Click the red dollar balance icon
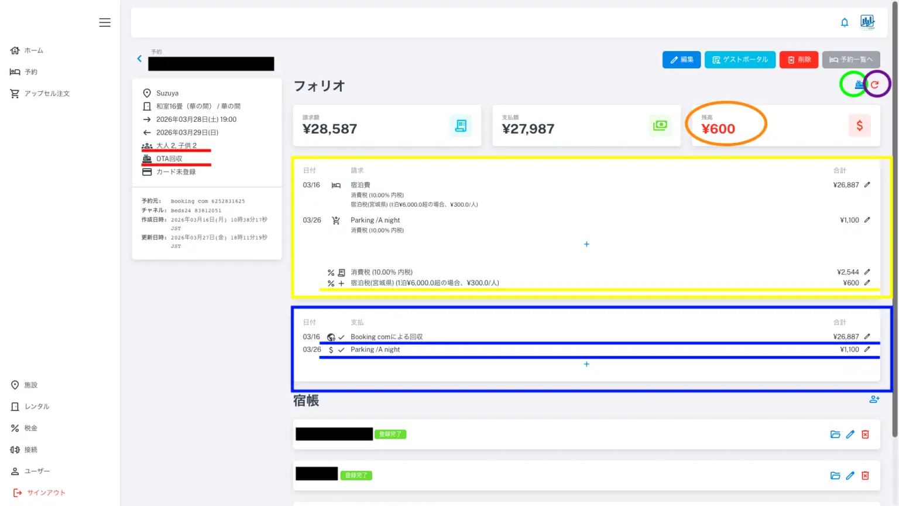 (859, 126)
